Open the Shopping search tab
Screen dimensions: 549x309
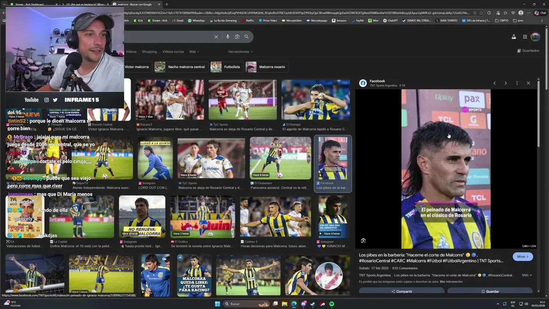click(x=149, y=51)
